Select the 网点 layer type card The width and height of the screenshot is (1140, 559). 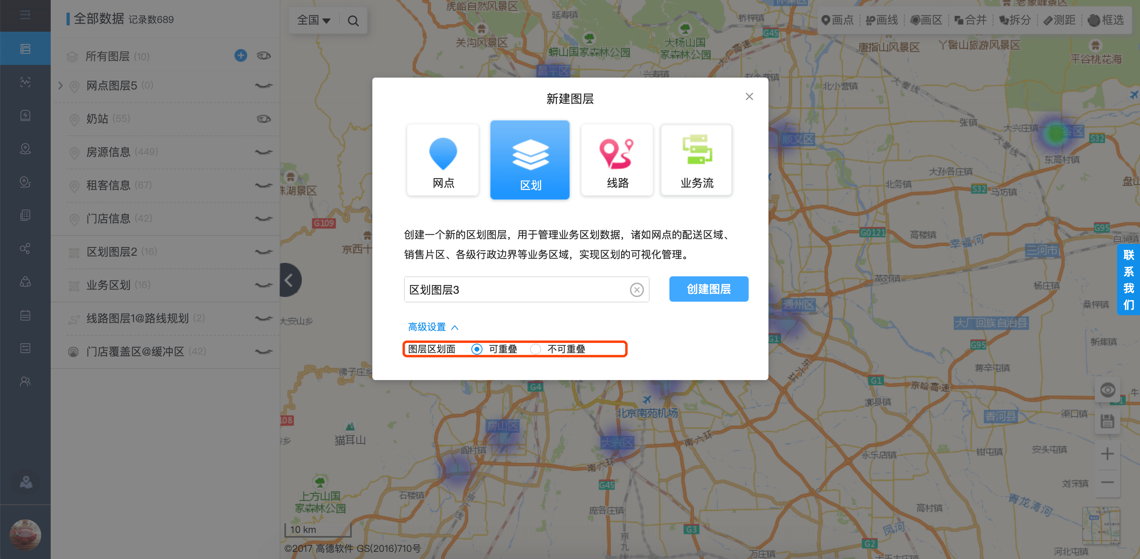tap(442, 160)
